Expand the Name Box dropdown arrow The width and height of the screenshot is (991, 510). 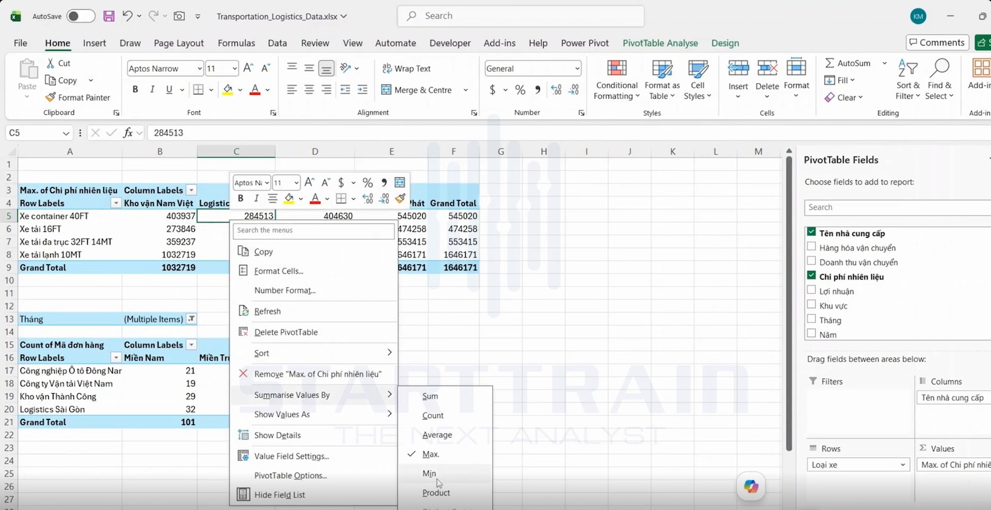point(66,133)
